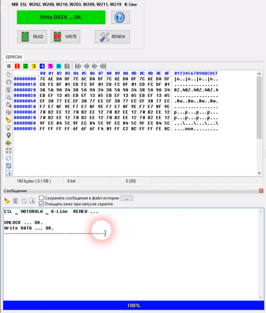Switch to the EEPROM tab
Screen dimensions: 266x313
tap(14, 57)
